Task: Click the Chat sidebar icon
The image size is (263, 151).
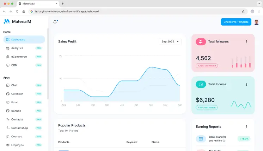Action: pos(8,85)
